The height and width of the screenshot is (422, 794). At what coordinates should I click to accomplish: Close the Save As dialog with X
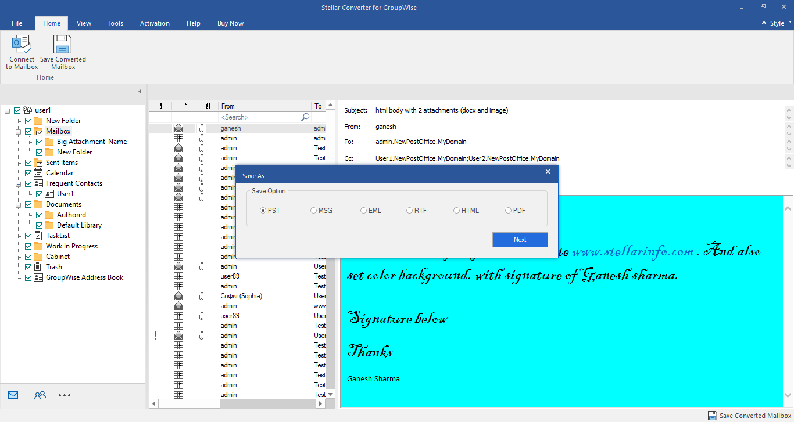pos(548,172)
